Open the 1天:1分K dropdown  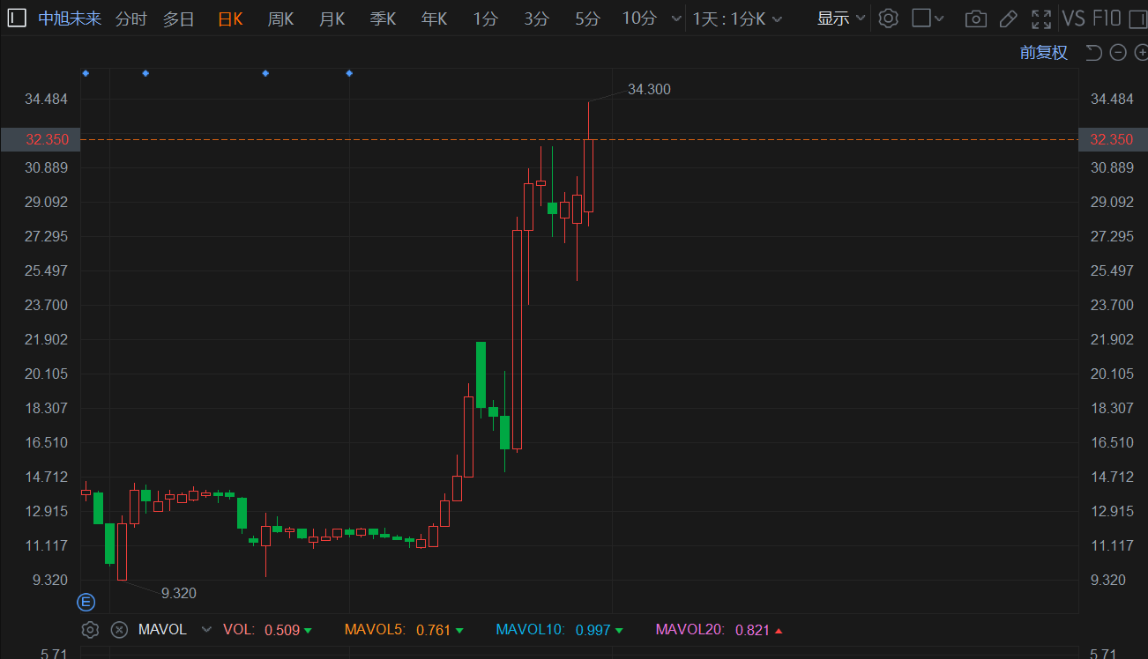[x=740, y=19]
